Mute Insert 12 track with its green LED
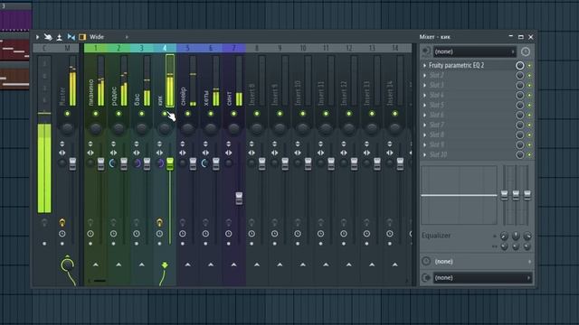The image size is (579, 325). pyautogui.click(x=349, y=114)
